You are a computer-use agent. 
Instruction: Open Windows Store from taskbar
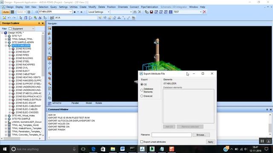click(x=103, y=149)
